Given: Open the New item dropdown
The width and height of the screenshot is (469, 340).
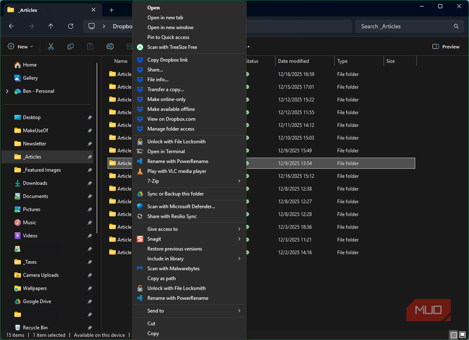Looking at the screenshot, I should 20,47.
